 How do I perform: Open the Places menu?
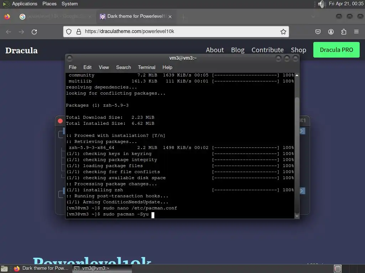pyautogui.click(x=49, y=4)
